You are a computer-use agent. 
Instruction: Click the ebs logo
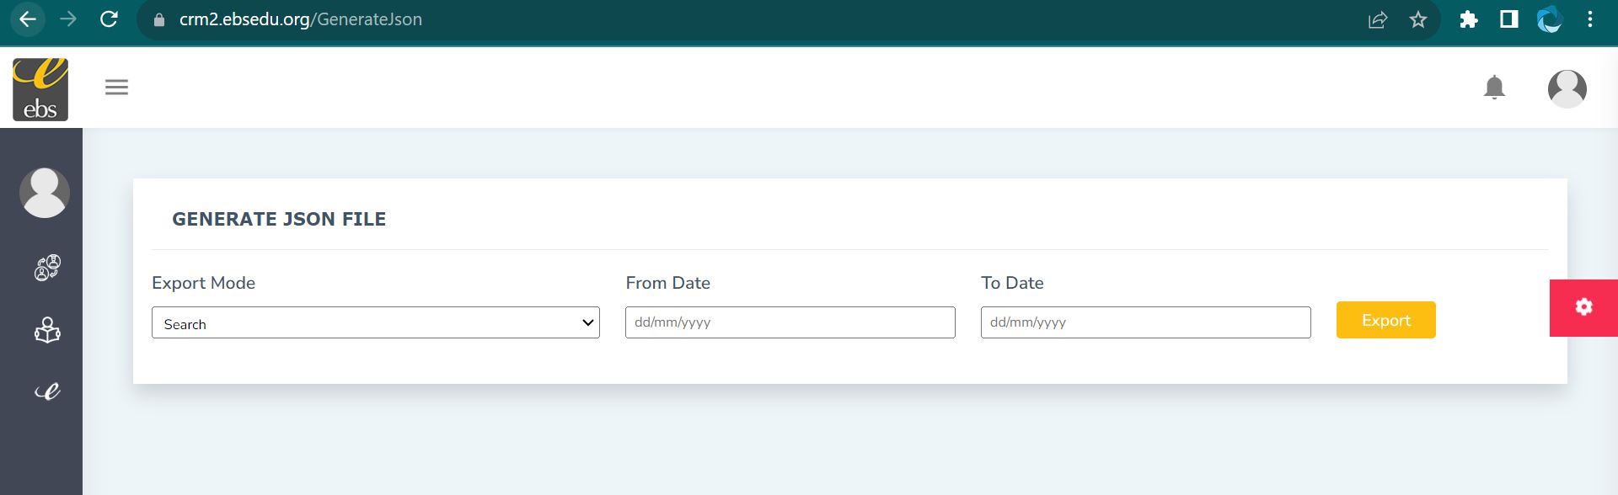[40, 89]
